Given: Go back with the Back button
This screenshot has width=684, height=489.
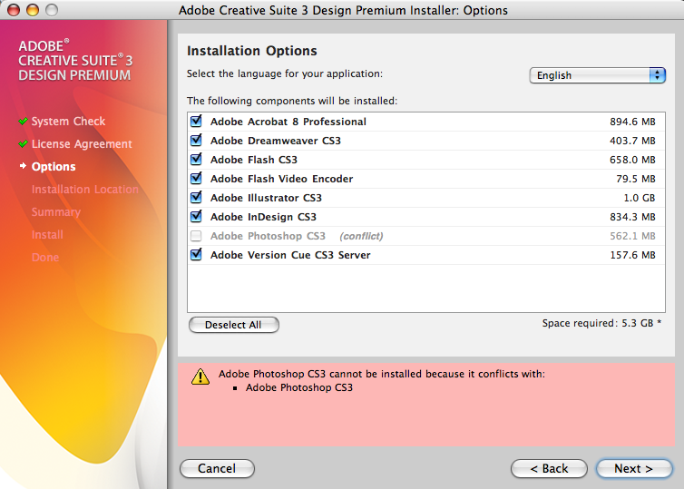Looking at the screenshot, I should (549, 468).
